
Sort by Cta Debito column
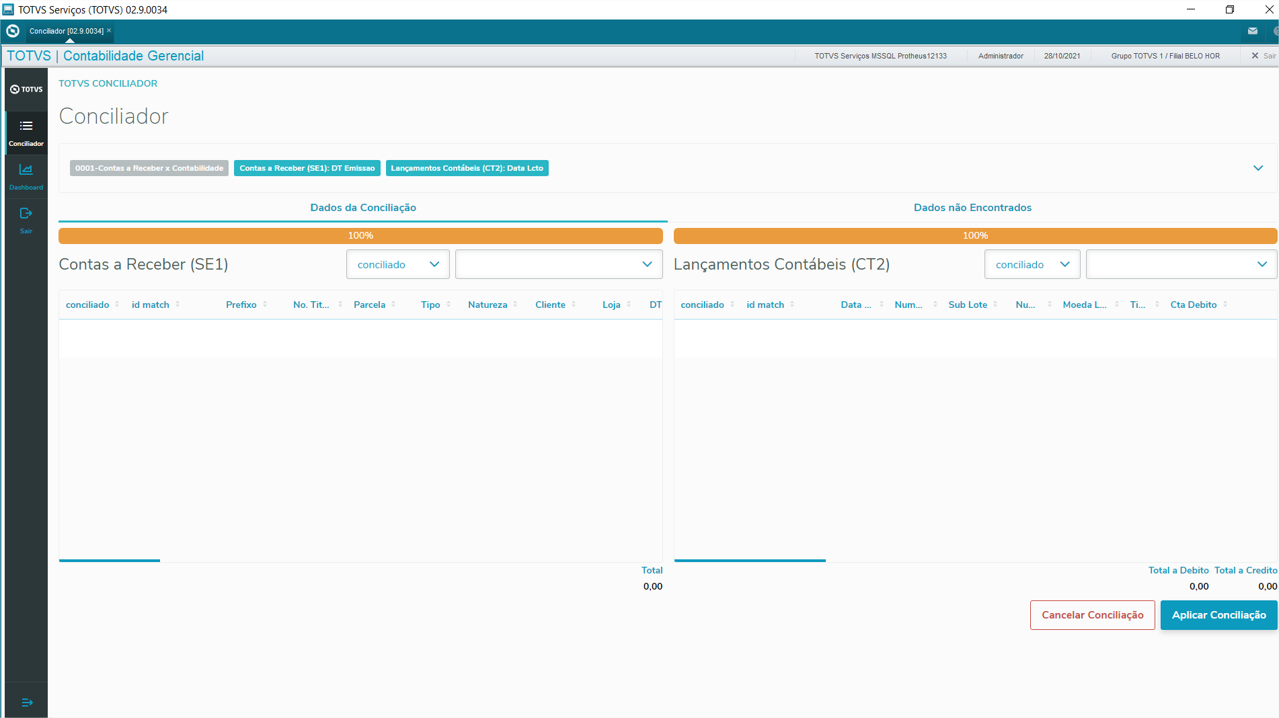pos(1225,305)
